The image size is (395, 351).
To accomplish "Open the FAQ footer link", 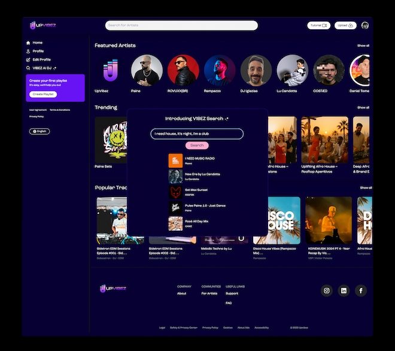I will 229,303.
